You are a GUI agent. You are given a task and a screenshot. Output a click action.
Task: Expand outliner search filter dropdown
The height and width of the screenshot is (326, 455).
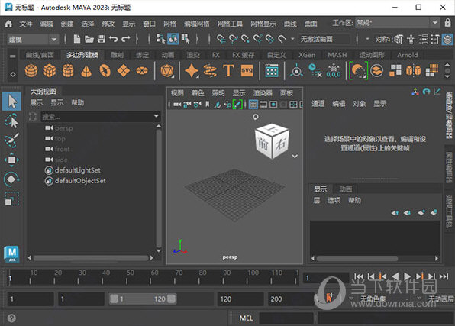tap(156, 116)
